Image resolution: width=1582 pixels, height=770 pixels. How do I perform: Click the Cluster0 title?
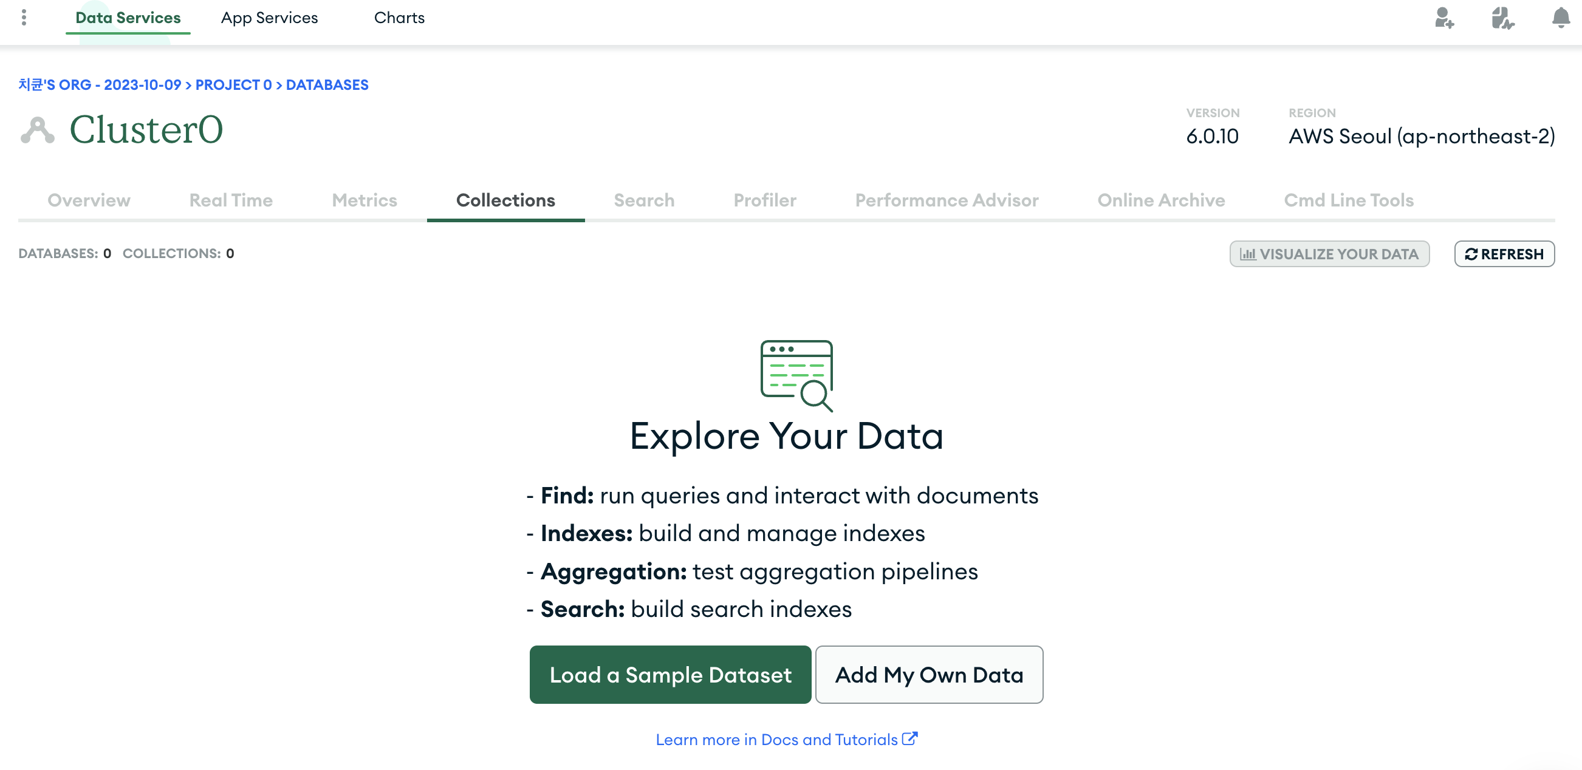click(x=146, y=130)
